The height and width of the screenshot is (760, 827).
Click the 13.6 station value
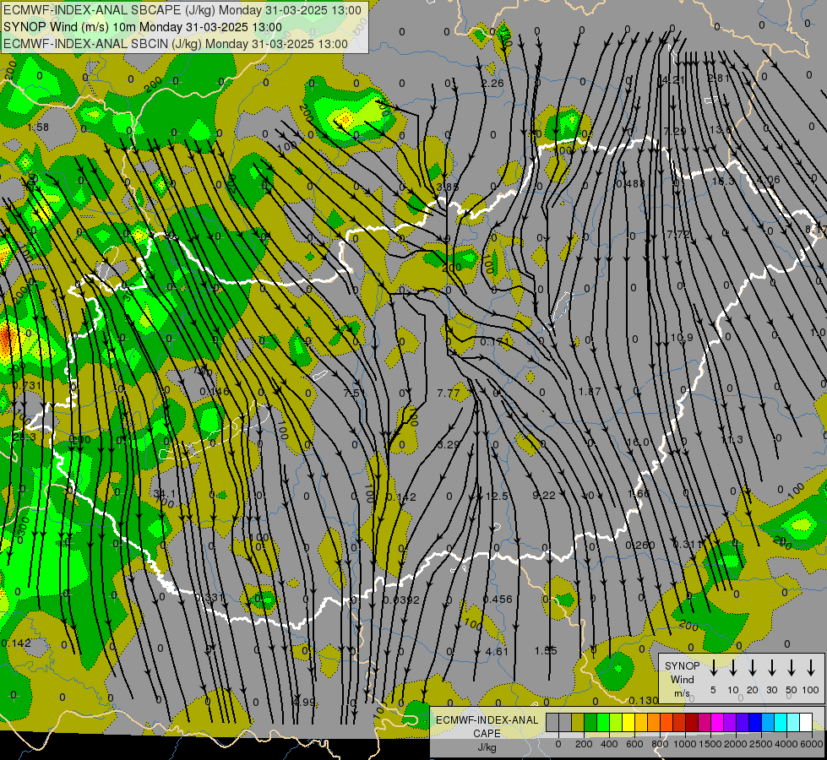click(x=721, y=130)
